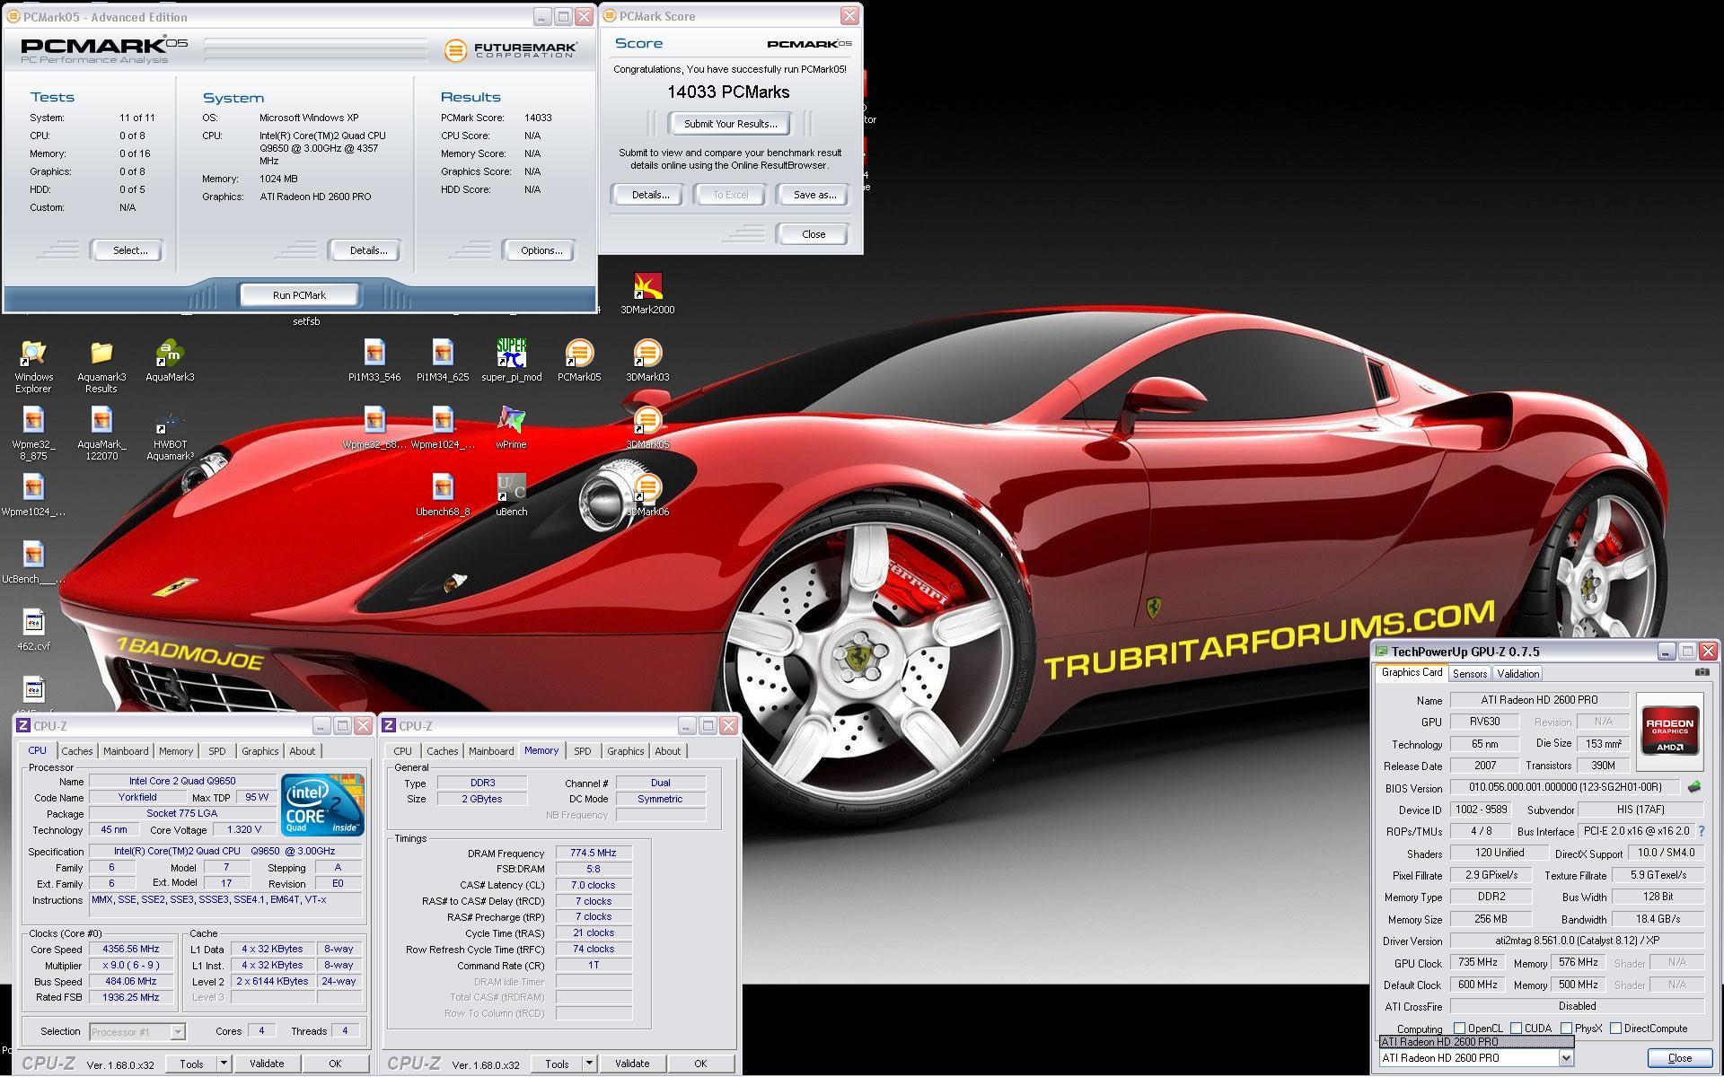Open the Ubench68_8 file icon
1724x1077 pixels.
pos(443,495)
